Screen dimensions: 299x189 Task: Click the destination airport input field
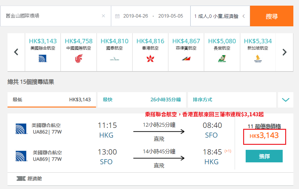[56, 16]
